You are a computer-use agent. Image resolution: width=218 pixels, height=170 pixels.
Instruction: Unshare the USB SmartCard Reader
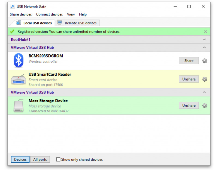[x=189, y=79]
